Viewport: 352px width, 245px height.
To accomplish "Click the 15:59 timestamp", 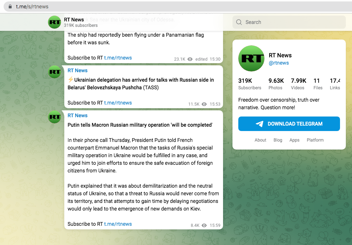I will (x=215, y=225).
